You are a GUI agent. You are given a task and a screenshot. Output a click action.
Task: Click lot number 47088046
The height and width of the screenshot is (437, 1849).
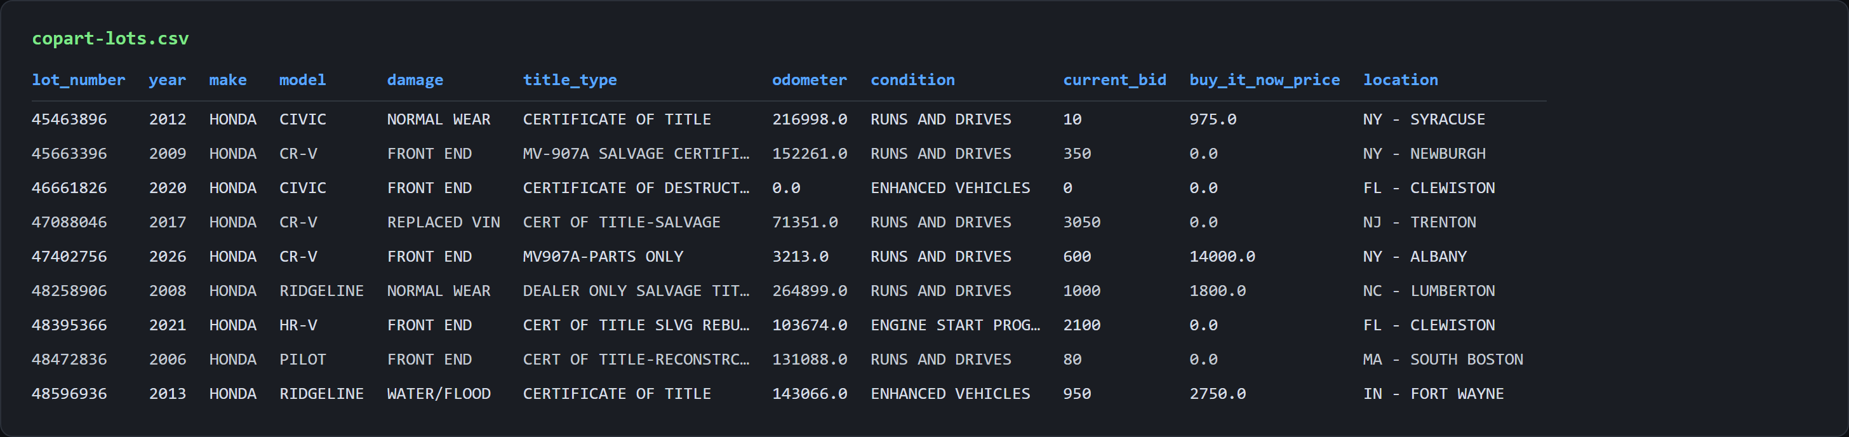click(69, 222)
